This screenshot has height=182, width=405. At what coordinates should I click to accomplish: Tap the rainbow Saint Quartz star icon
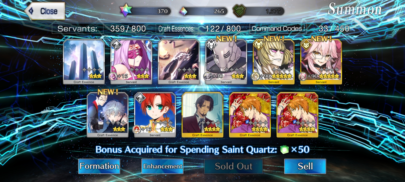(x=125, y=11)
